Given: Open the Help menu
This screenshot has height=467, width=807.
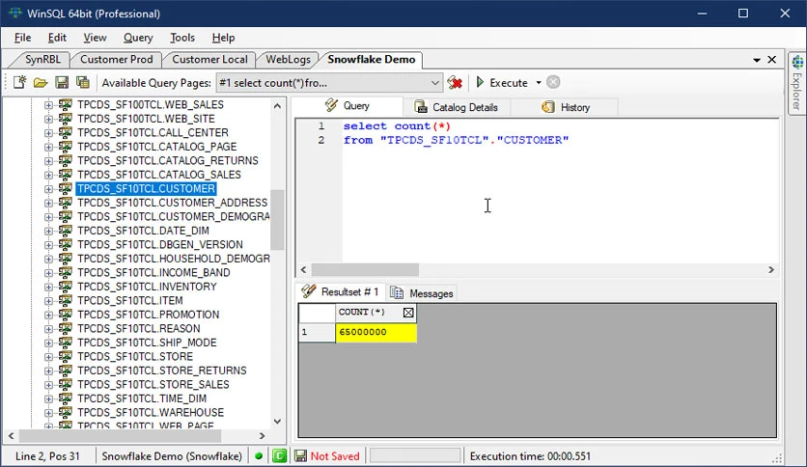Looking at the screenshot, I should point(223,38).
